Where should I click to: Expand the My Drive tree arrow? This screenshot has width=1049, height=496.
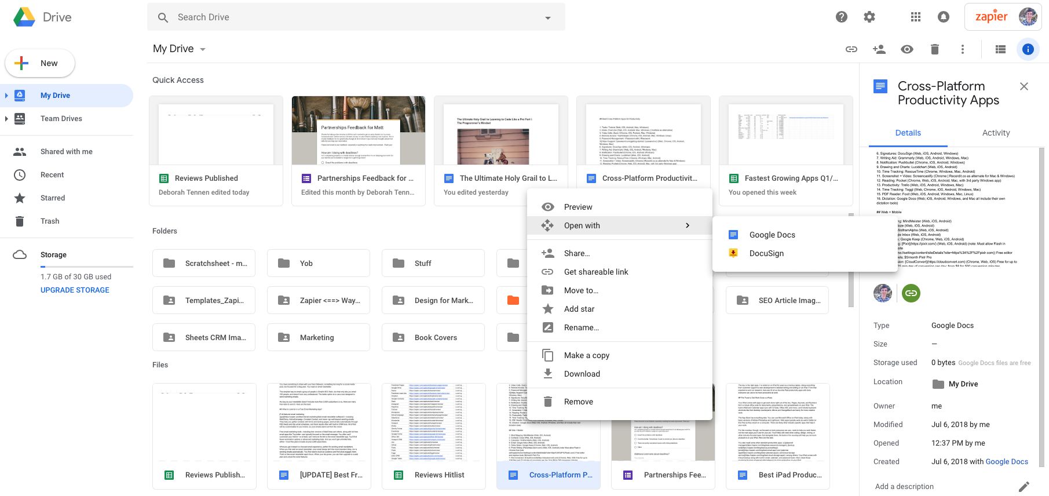(x=6, y=96)
